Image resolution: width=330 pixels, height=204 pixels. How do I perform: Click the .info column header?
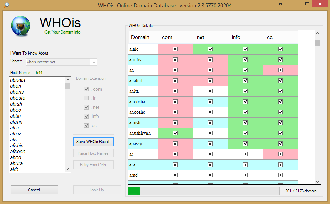coord(245,37)
